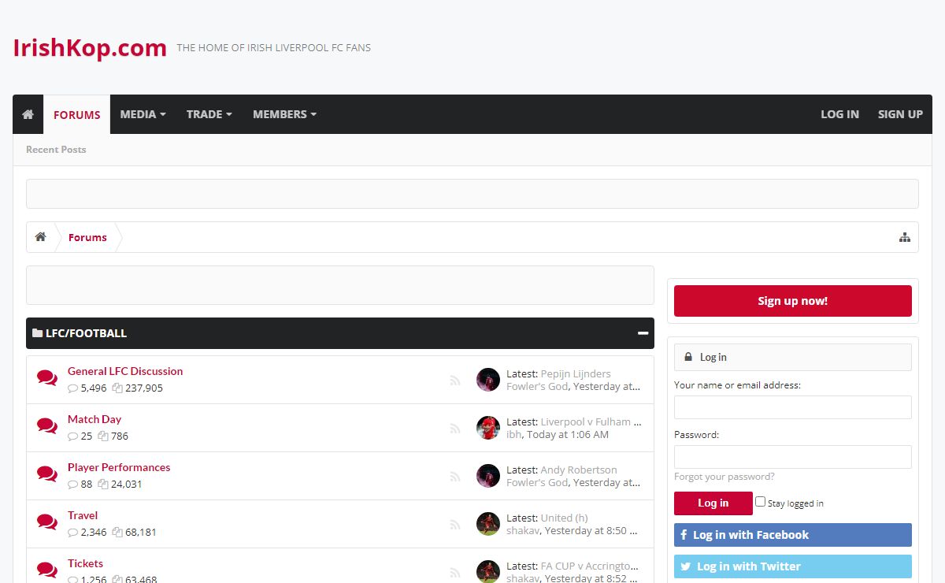Click discussion count 5,496 for General LFC
The width and height of the screenshot is (945, 583).
[x=94, y=388]
